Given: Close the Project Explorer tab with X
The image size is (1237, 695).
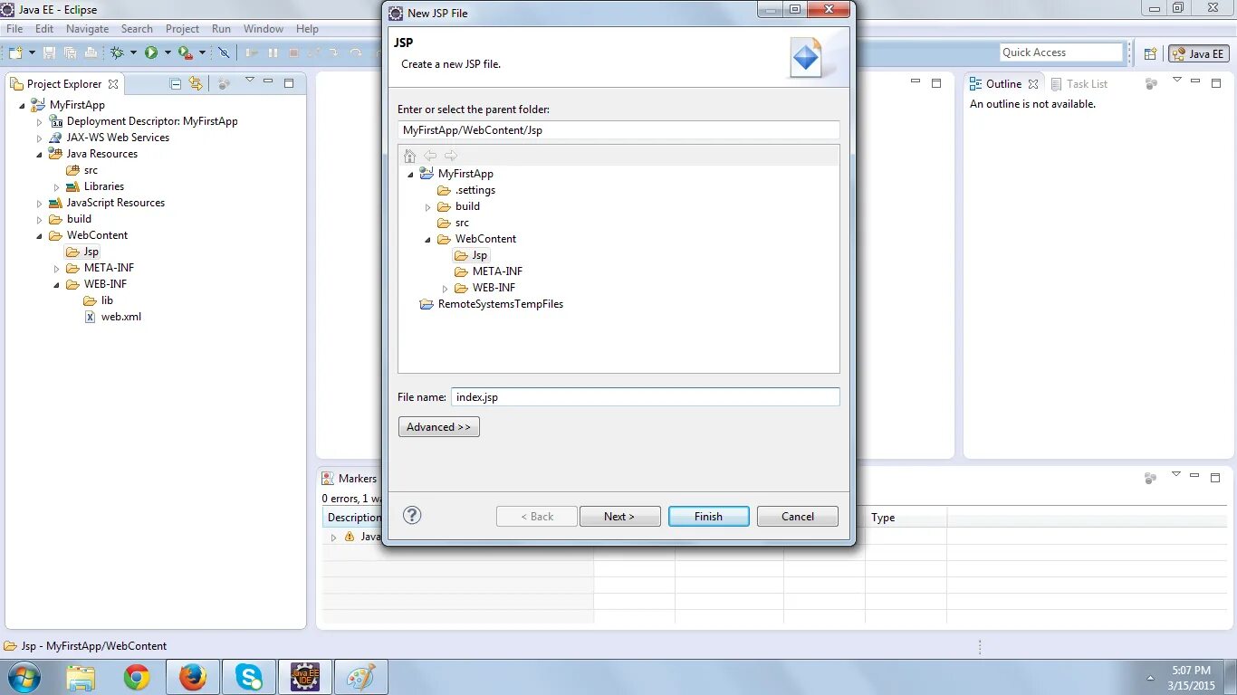Looking at the screenshot, I should coord(113,84).
